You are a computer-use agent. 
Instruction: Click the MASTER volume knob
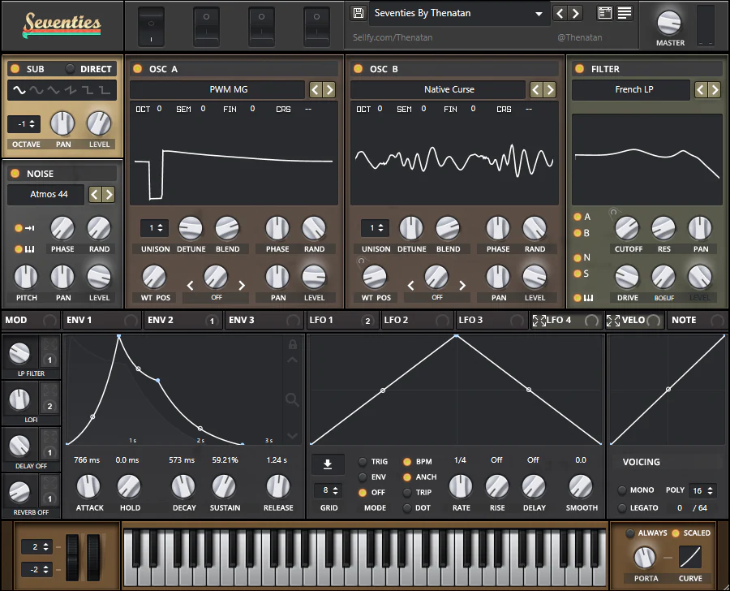(669, 22)
